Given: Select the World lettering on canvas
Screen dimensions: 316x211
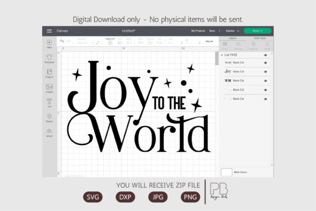Looking at the screenshot, I should pos(138,133).
